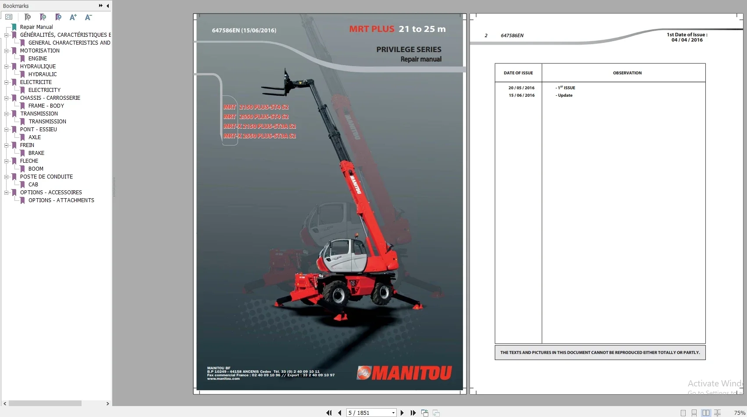The image size is (747, 417).
Task: Collapse the PONT - ESSIEU node
Action: (x=6, y=130)
